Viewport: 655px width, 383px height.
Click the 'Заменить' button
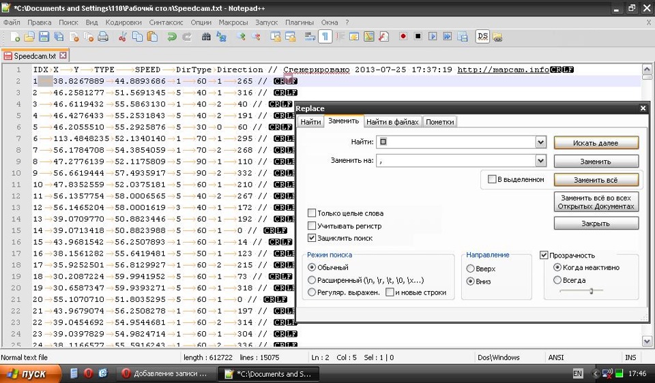point(596,161)
